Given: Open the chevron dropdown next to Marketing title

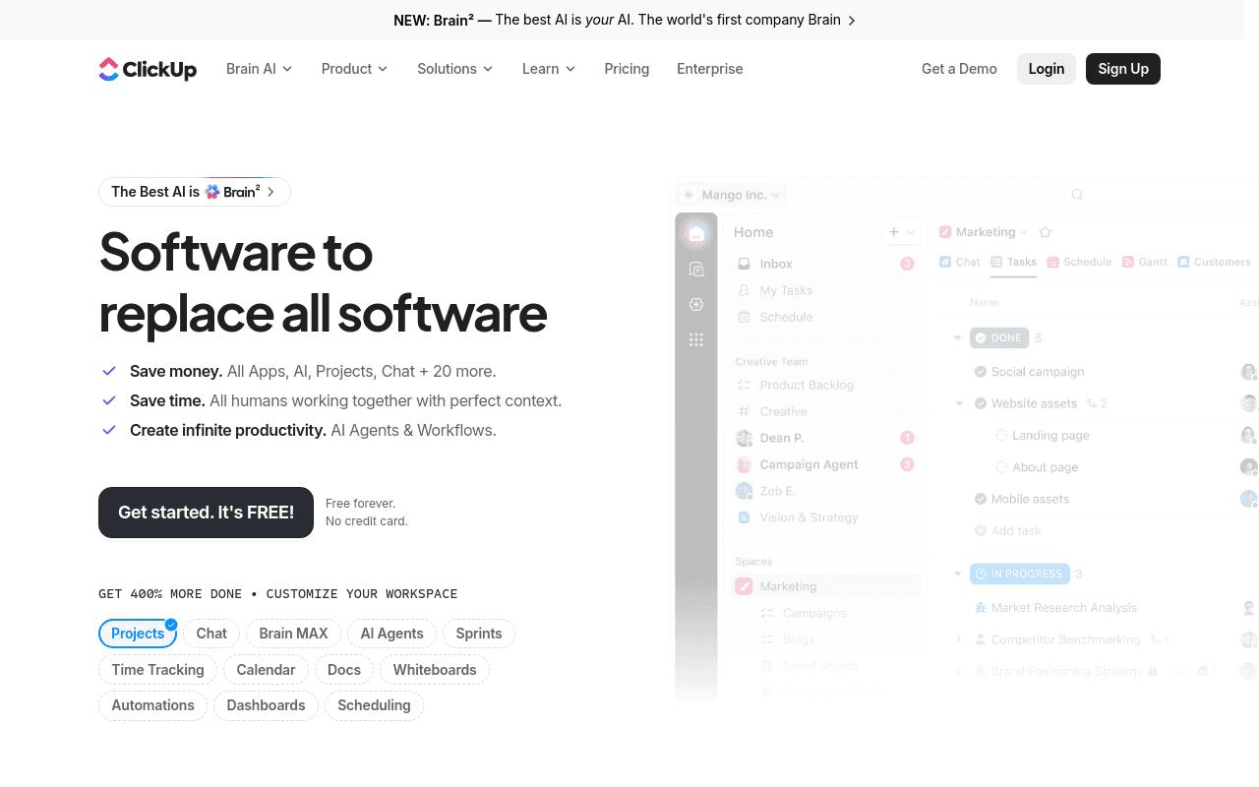Looking at the screenshot, I should tap(1024, 232).
